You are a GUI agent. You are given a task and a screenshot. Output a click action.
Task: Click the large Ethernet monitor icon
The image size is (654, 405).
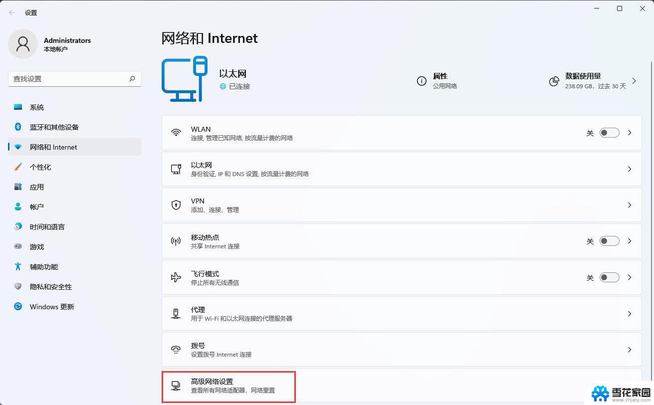coord(185,79)
